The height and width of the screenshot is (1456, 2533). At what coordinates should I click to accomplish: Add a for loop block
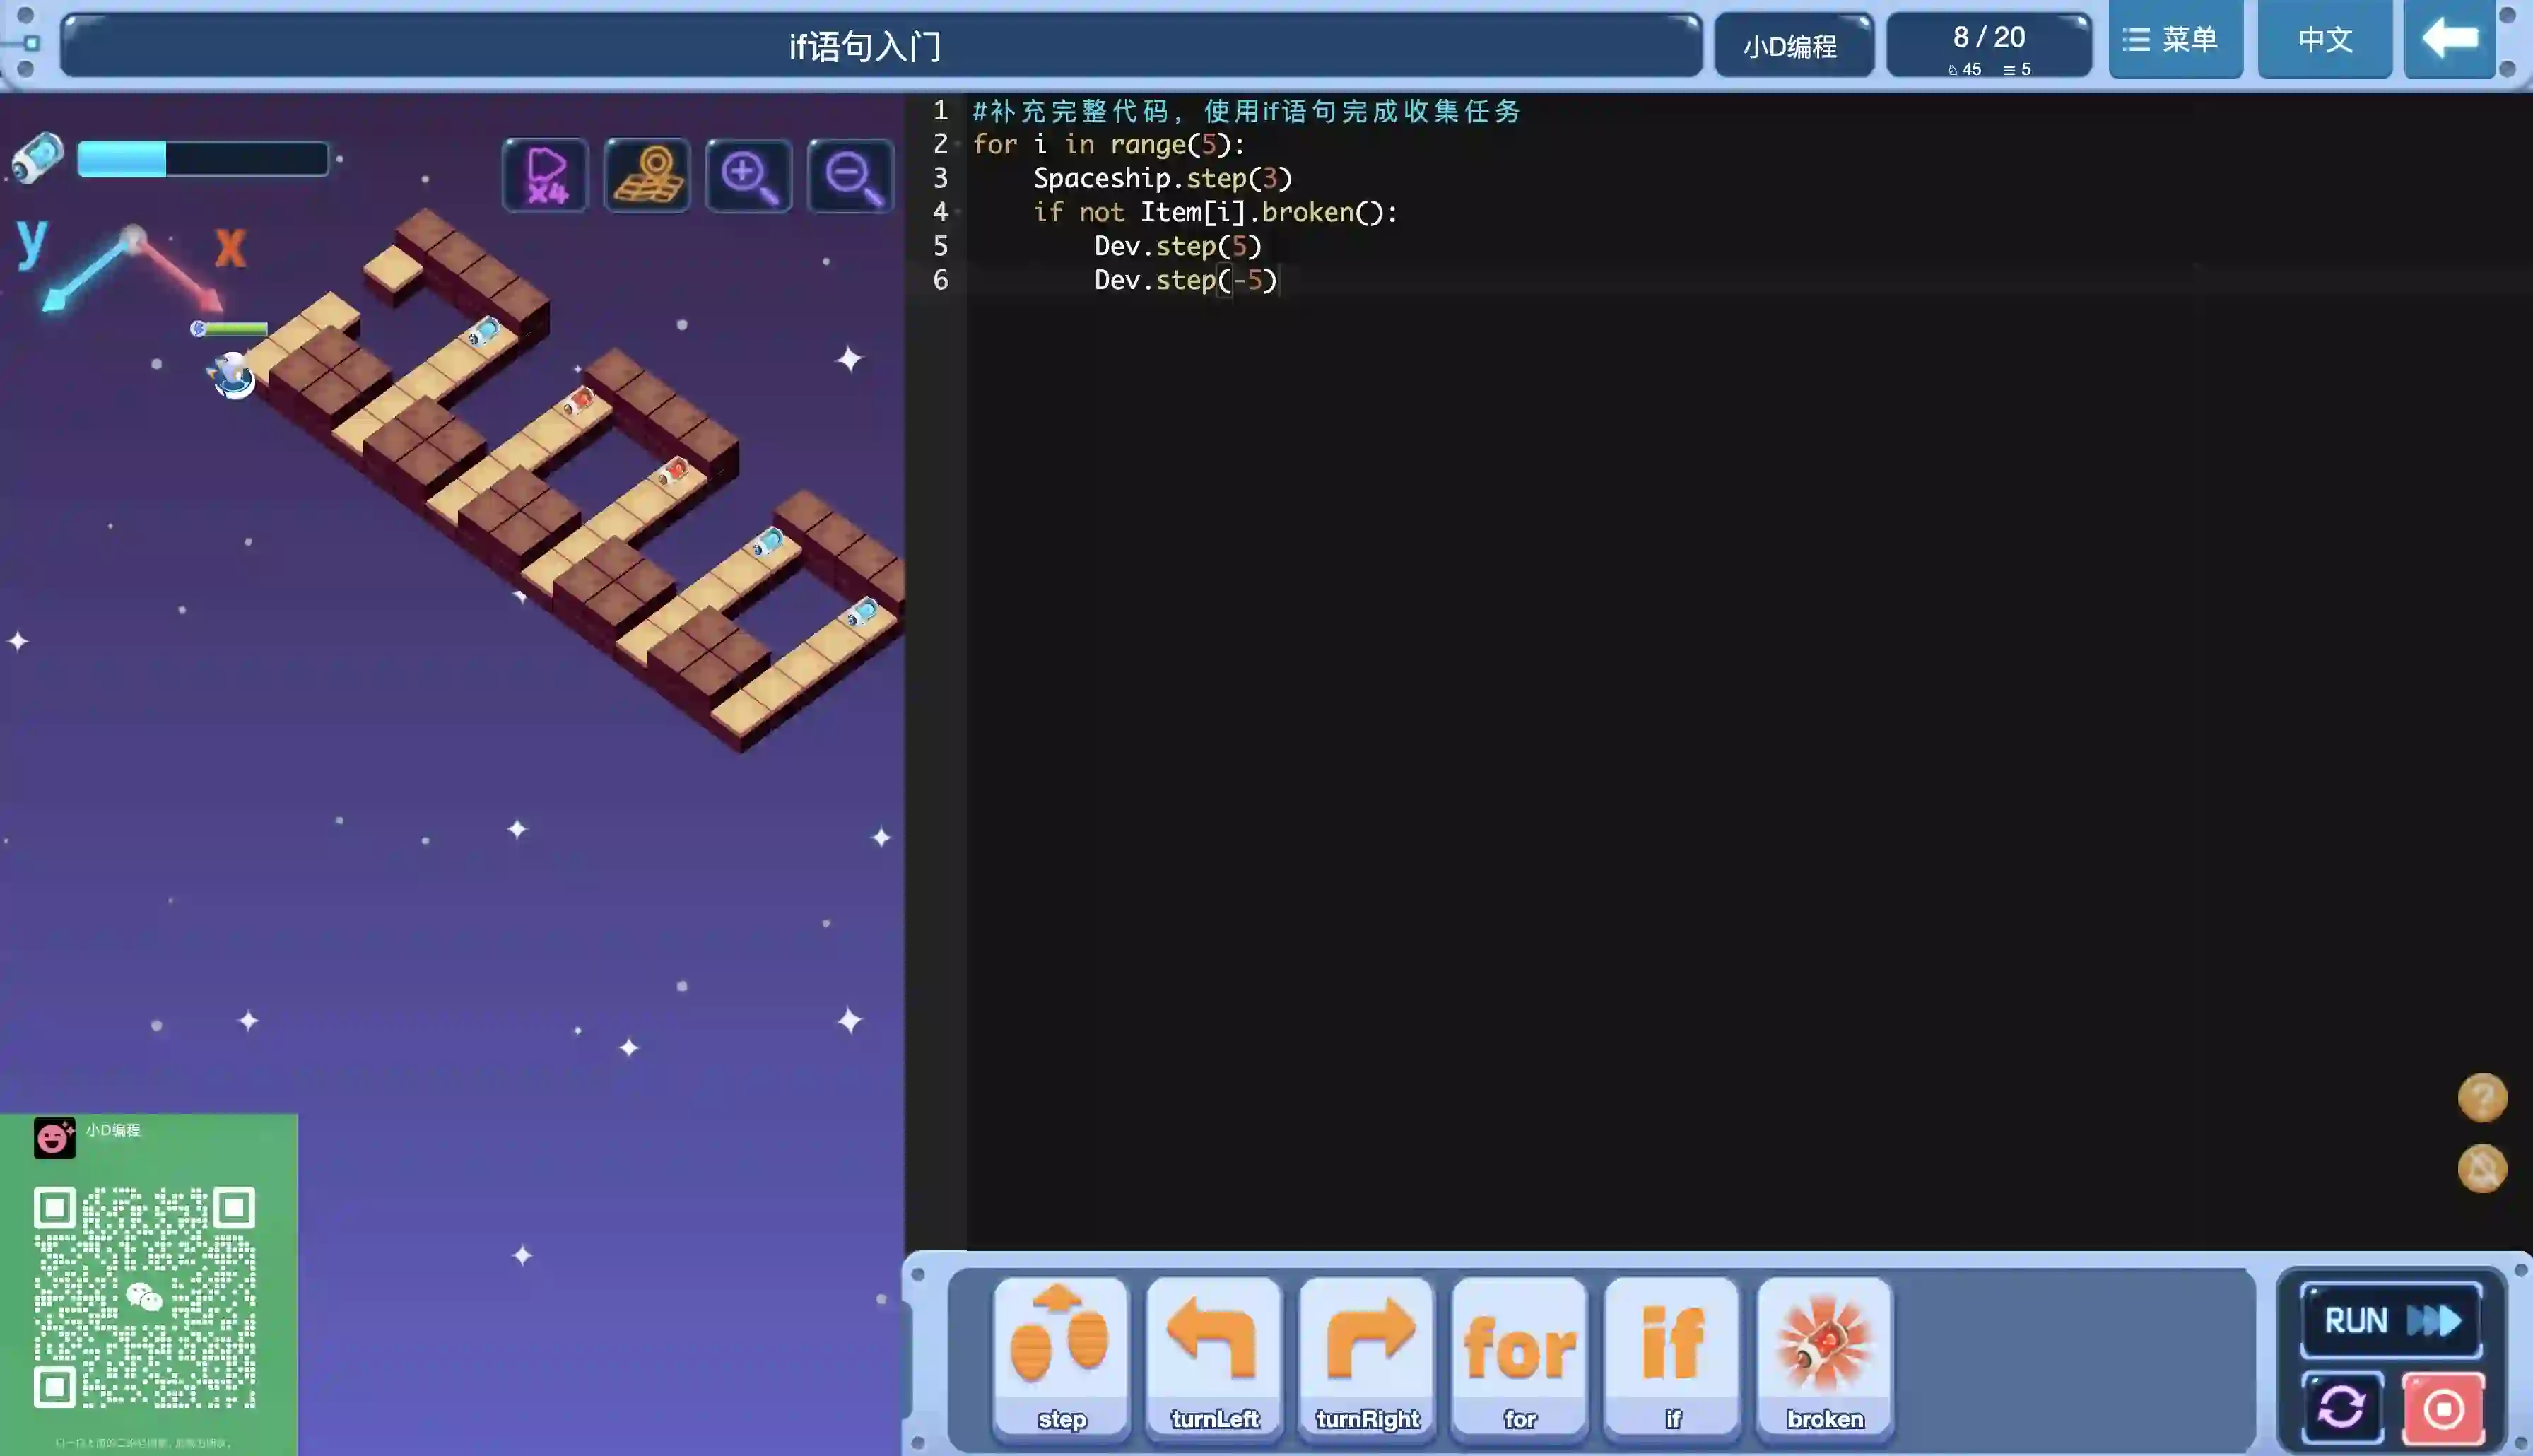point(1520,1356)
